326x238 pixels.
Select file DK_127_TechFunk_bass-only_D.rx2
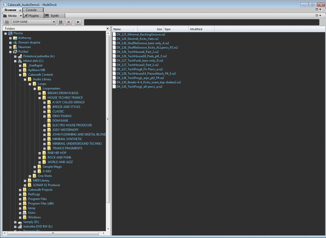coord(139,61)
